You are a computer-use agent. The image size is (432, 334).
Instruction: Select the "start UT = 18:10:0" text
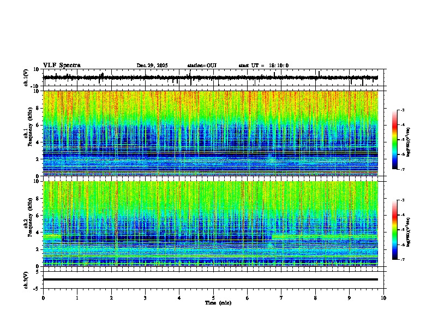coord(263,65)
